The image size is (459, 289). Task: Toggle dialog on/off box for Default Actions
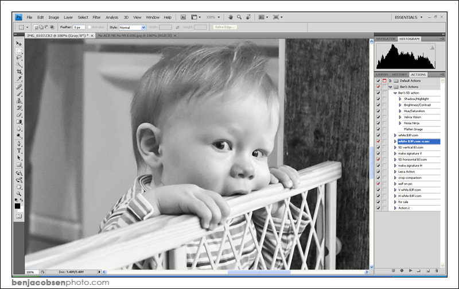click(384, 80)
